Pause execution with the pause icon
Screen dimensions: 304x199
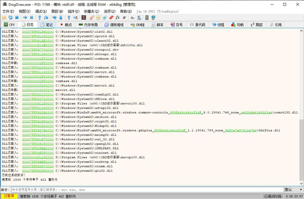tap(31, 18)
